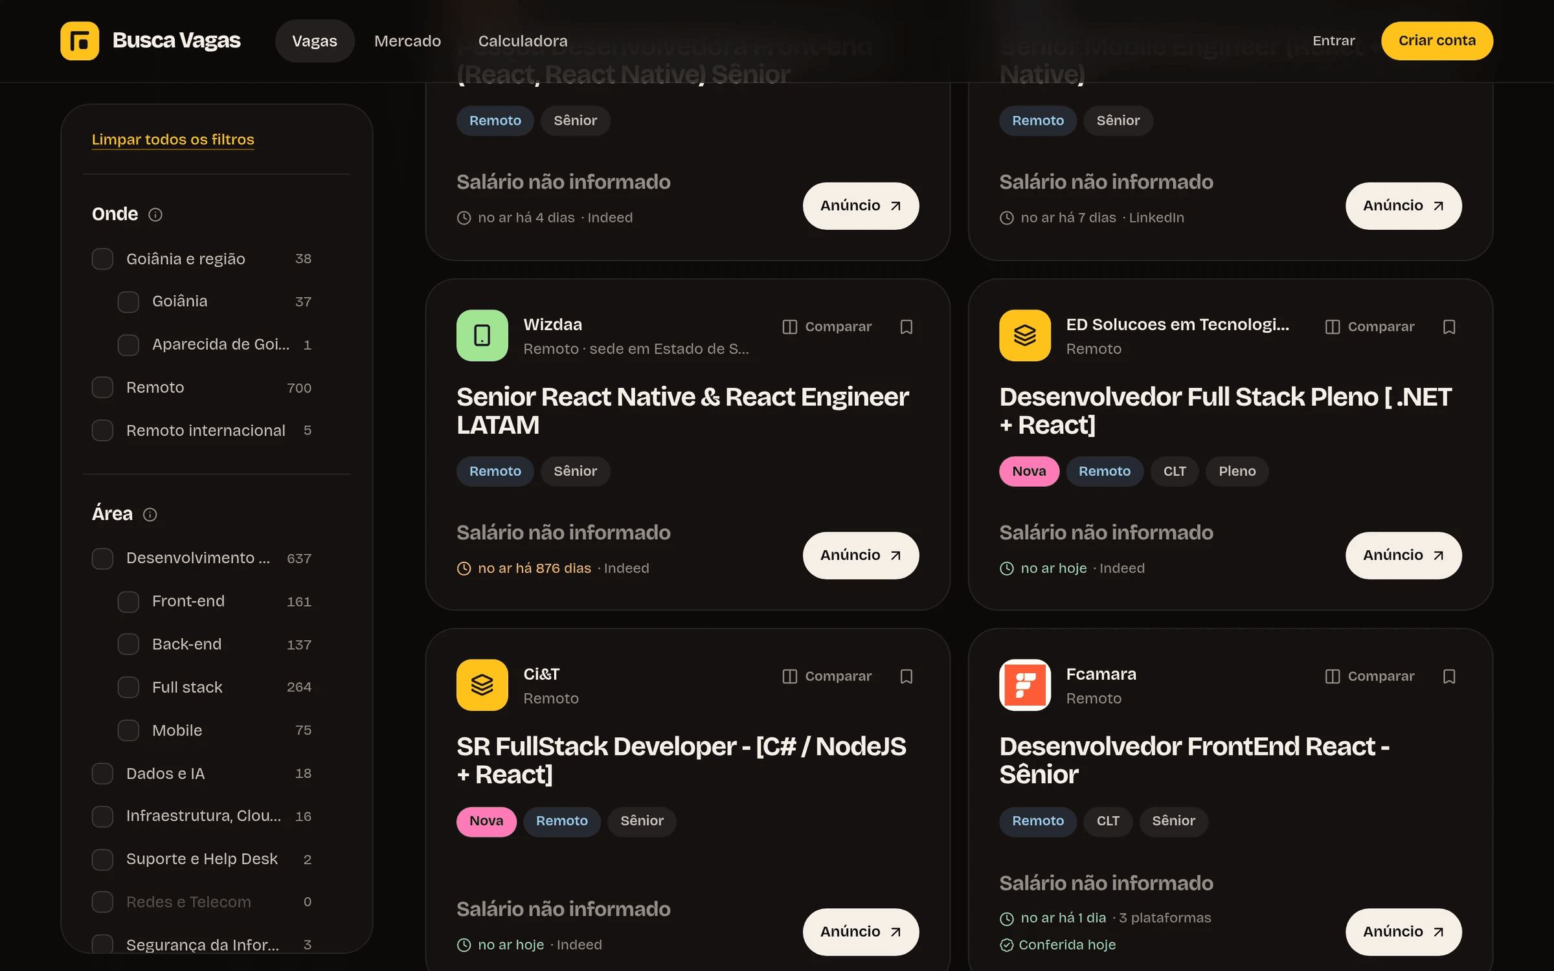Bookmark the Fcamara job listing

[x=1449, y=676]
